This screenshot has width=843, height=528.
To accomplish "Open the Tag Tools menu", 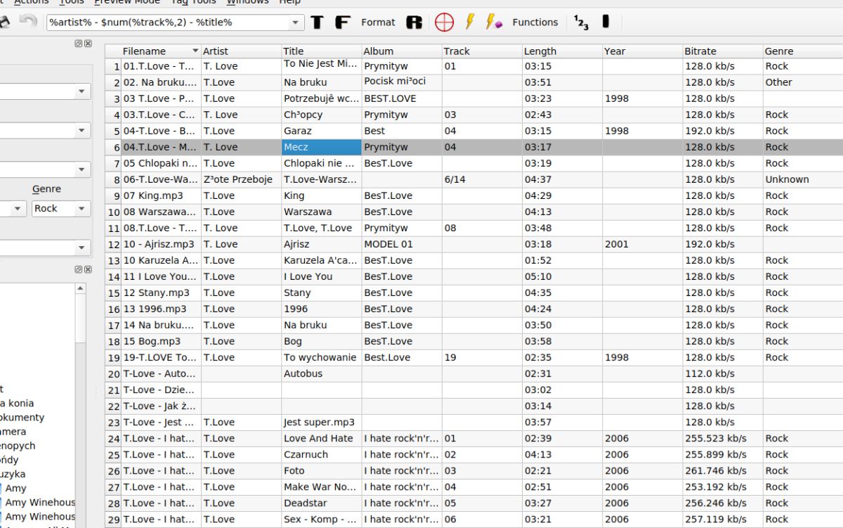I will click(x=194, y=2).
